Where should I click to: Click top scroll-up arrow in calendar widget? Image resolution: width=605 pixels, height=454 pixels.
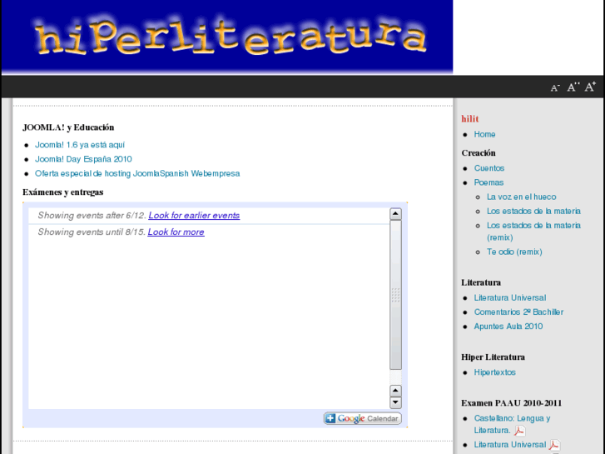(395, 213)
